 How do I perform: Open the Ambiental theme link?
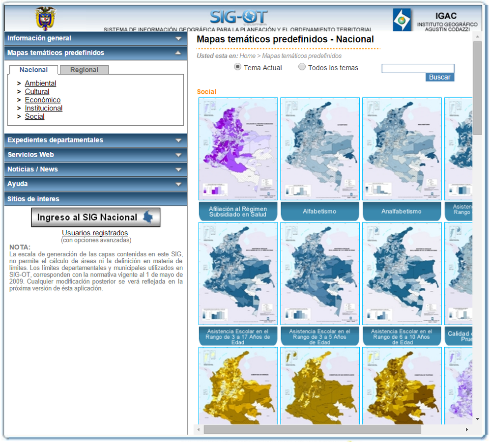[40, 83]
